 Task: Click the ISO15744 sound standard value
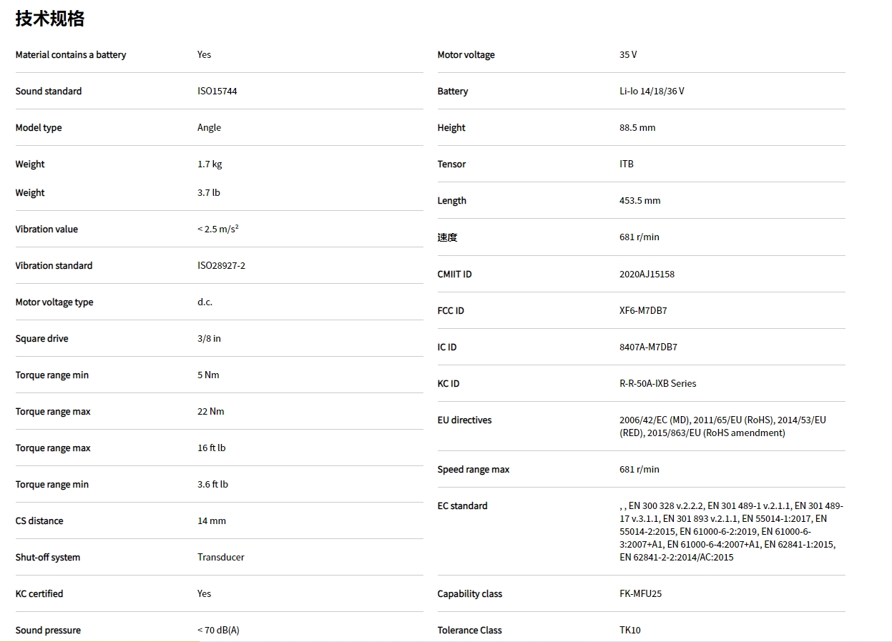point(217,91)
